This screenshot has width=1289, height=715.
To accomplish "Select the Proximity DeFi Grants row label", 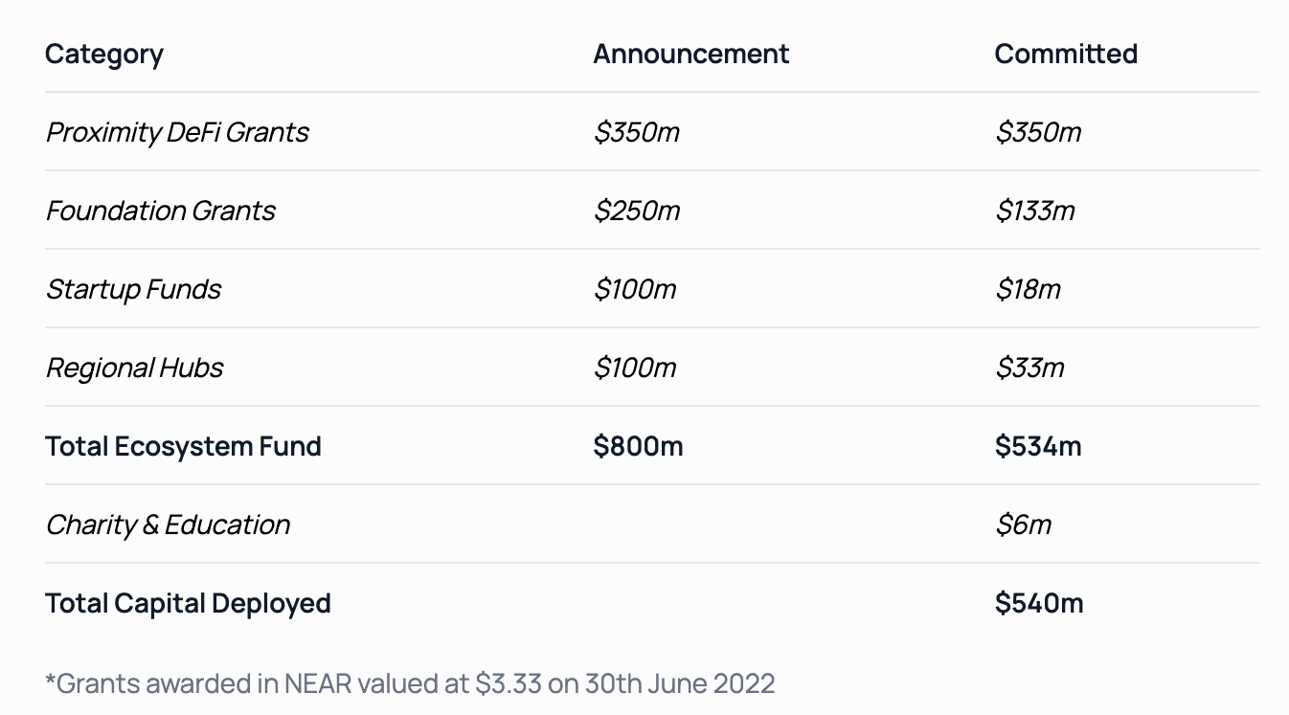I will tap(177, 132).
